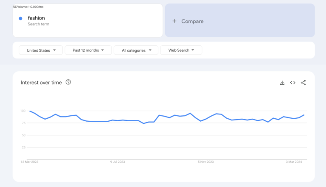Click the 12 Mar 2023 axis label
Screen dimensions: 326x187
pos(30,162)
